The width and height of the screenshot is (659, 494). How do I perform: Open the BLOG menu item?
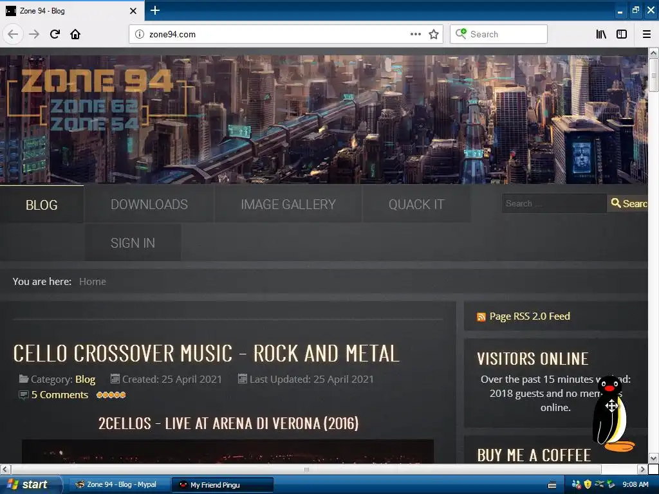(x=42, y=205)
